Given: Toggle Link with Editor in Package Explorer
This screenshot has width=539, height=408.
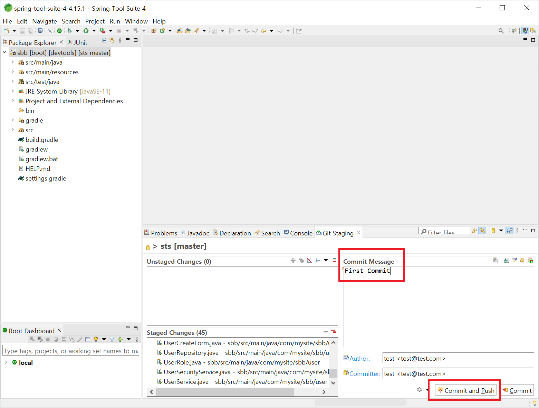Looking at the screenshot, I should (112, 40).
